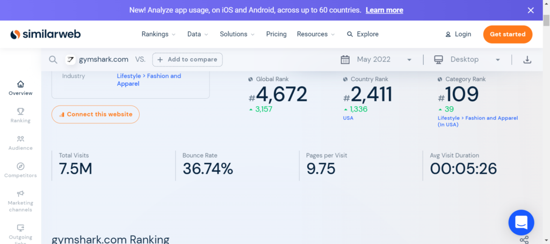Click Lifestyle > Fashion and Apparel industry link

point(149,80)
